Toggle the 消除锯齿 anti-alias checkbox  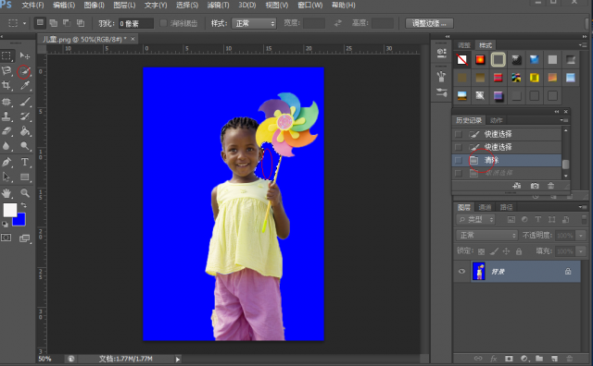[164, 23]
